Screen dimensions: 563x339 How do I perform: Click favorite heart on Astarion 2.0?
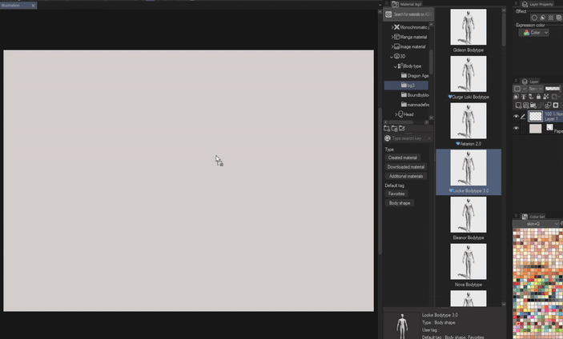tap(458, 144)
